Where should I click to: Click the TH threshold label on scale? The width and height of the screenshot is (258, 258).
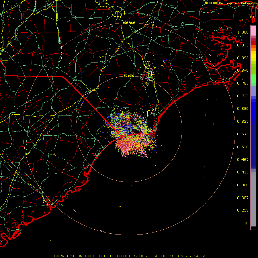[x=246, y=223]
